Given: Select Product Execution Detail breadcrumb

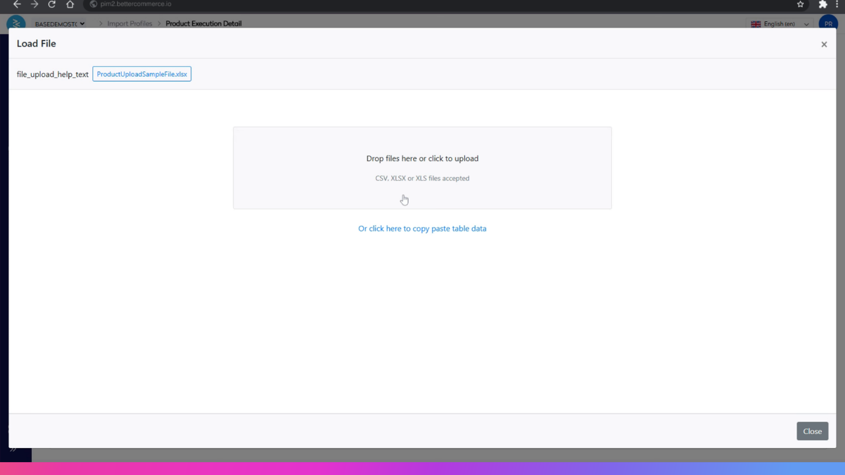Looking at the screenshot, I should pyautogui.click(x=203, y=24).
